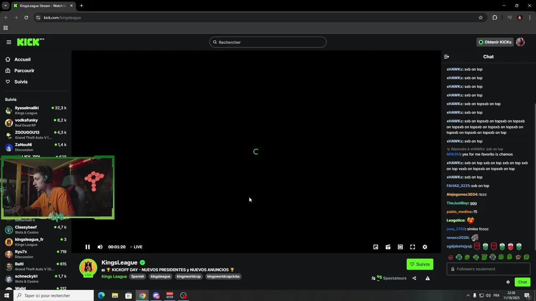Open the Kings League category link

(x=114, y=276)
